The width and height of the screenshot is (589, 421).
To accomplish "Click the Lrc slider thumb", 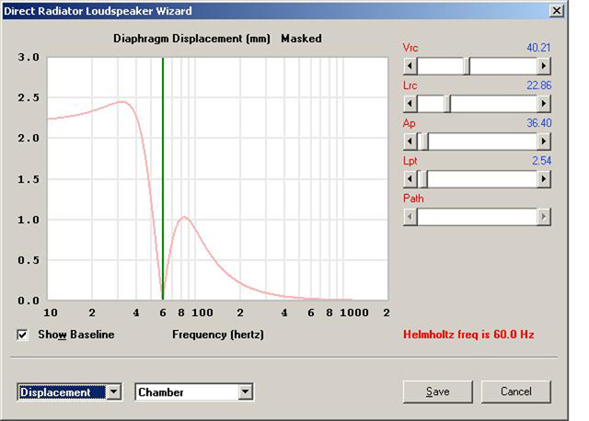I will [447, 104].
